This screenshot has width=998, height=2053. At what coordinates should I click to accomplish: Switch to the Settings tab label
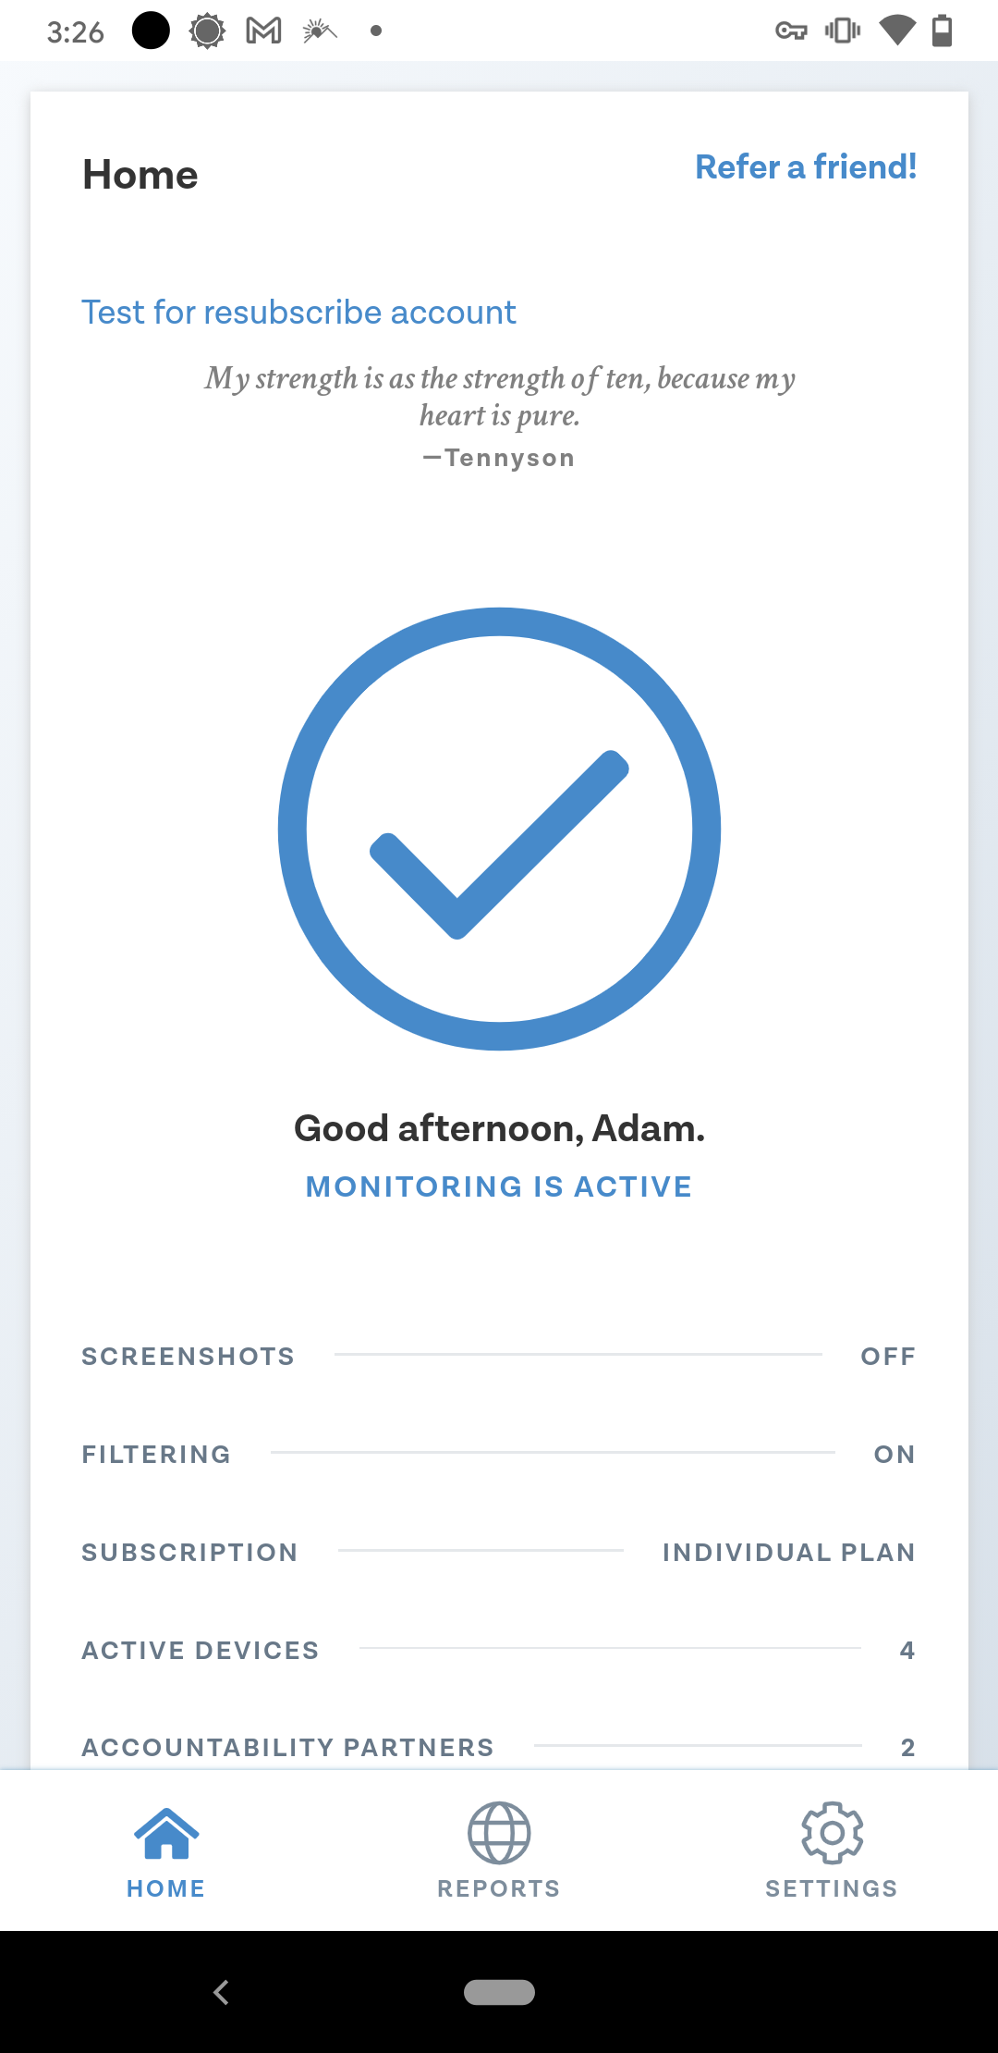click(832, 1888)
